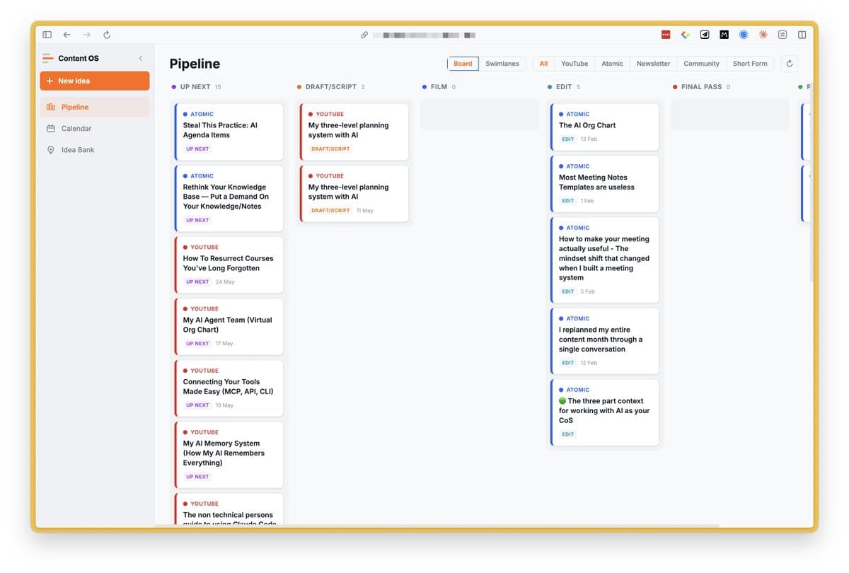
Task: Open 'My AI Memory System' card
Action: coord(229,455)
